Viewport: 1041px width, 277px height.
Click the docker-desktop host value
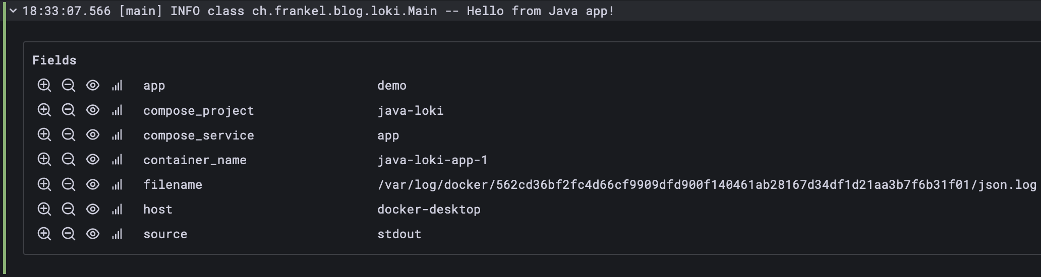[x=429, y=210]
